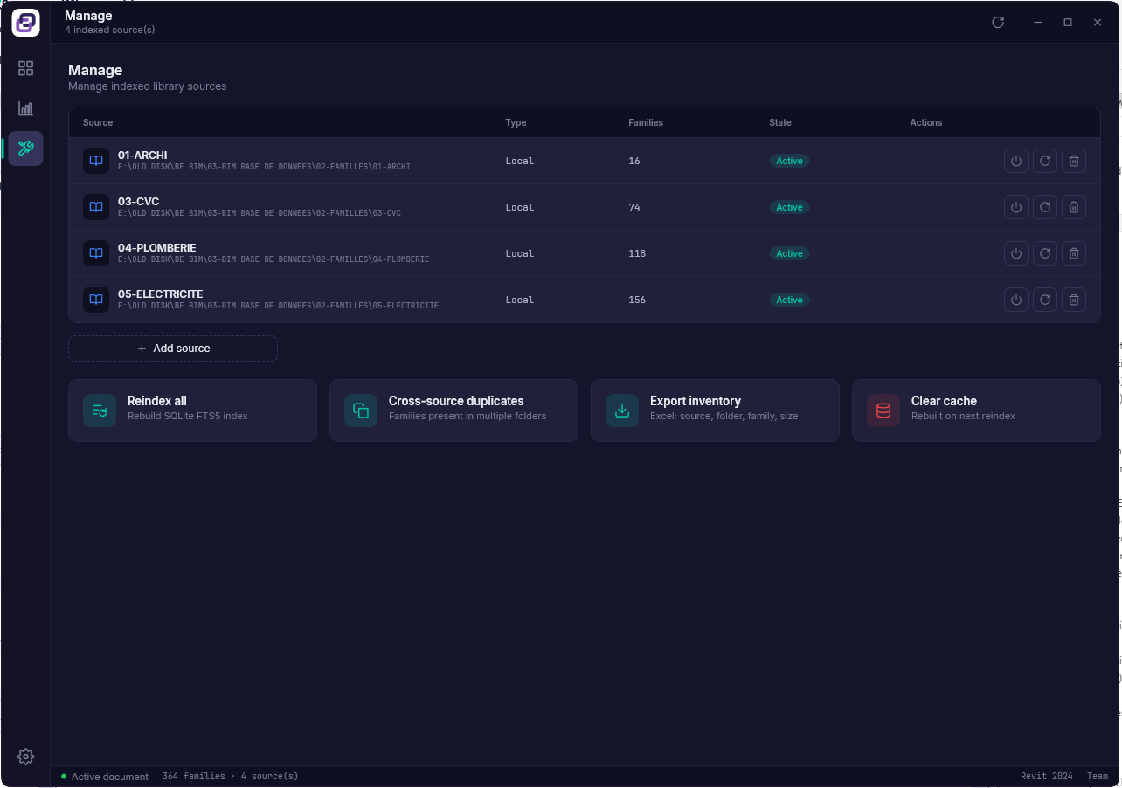Screen dimensions: 1122x788
Task: Click the book icon of 04-PLOMBERIE
Action: pyautogui.click(x=96, y=253)
